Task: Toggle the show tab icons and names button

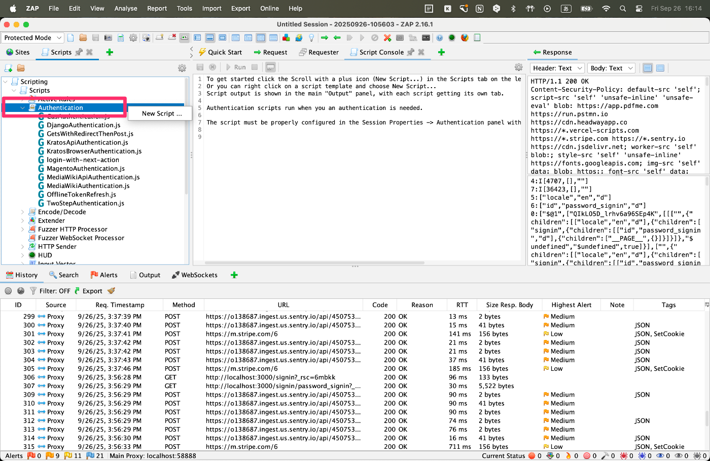Action: (185, 38)
